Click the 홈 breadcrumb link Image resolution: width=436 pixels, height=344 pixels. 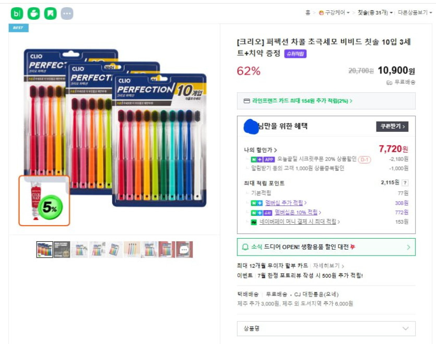(308, 13)
